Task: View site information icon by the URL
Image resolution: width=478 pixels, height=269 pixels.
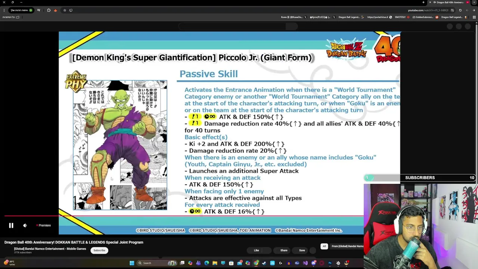Action: (x=452, y=10)
